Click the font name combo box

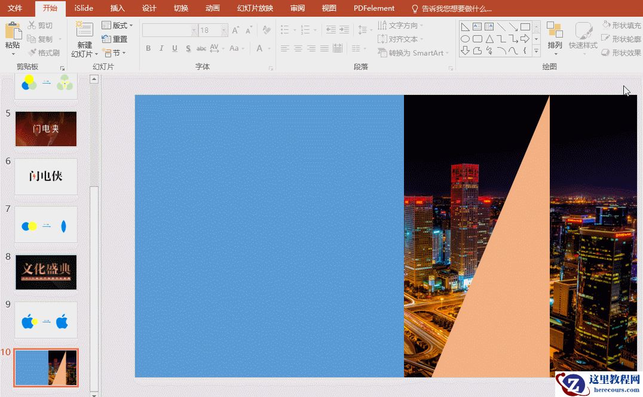coord(170,30)
